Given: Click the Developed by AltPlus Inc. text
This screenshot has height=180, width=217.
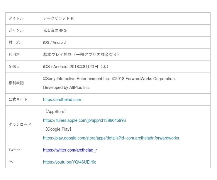Looking at the screenshot, I should click(x=66, y=88).
